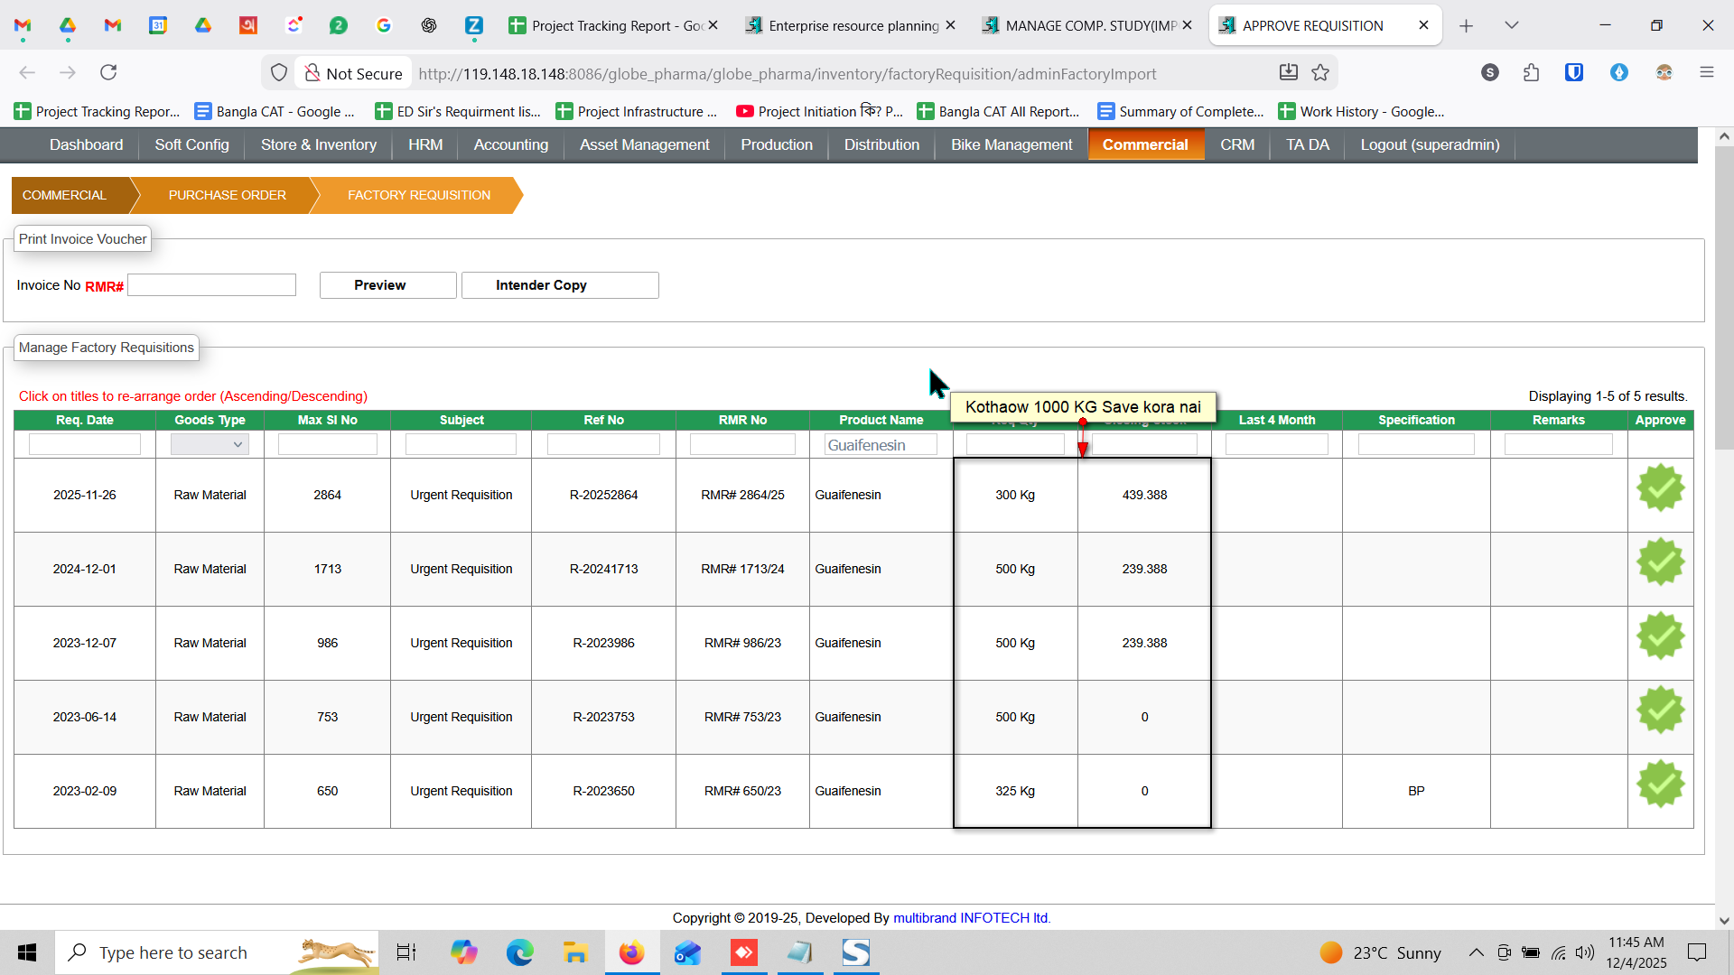Approve requisition RMR# 1713/24

click(x=1660, y=562)
